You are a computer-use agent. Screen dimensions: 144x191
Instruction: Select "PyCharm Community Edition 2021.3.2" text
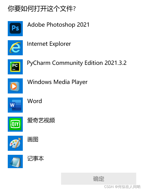[x=77, y=63]
